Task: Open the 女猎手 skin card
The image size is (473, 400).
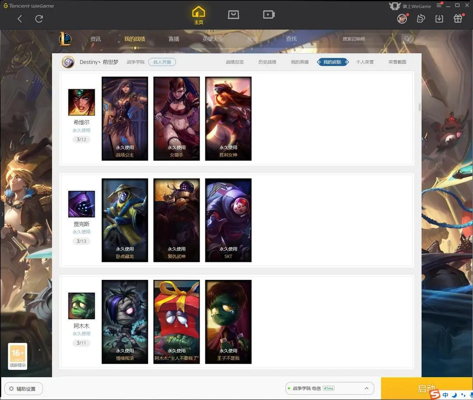Action: (176, 119)
